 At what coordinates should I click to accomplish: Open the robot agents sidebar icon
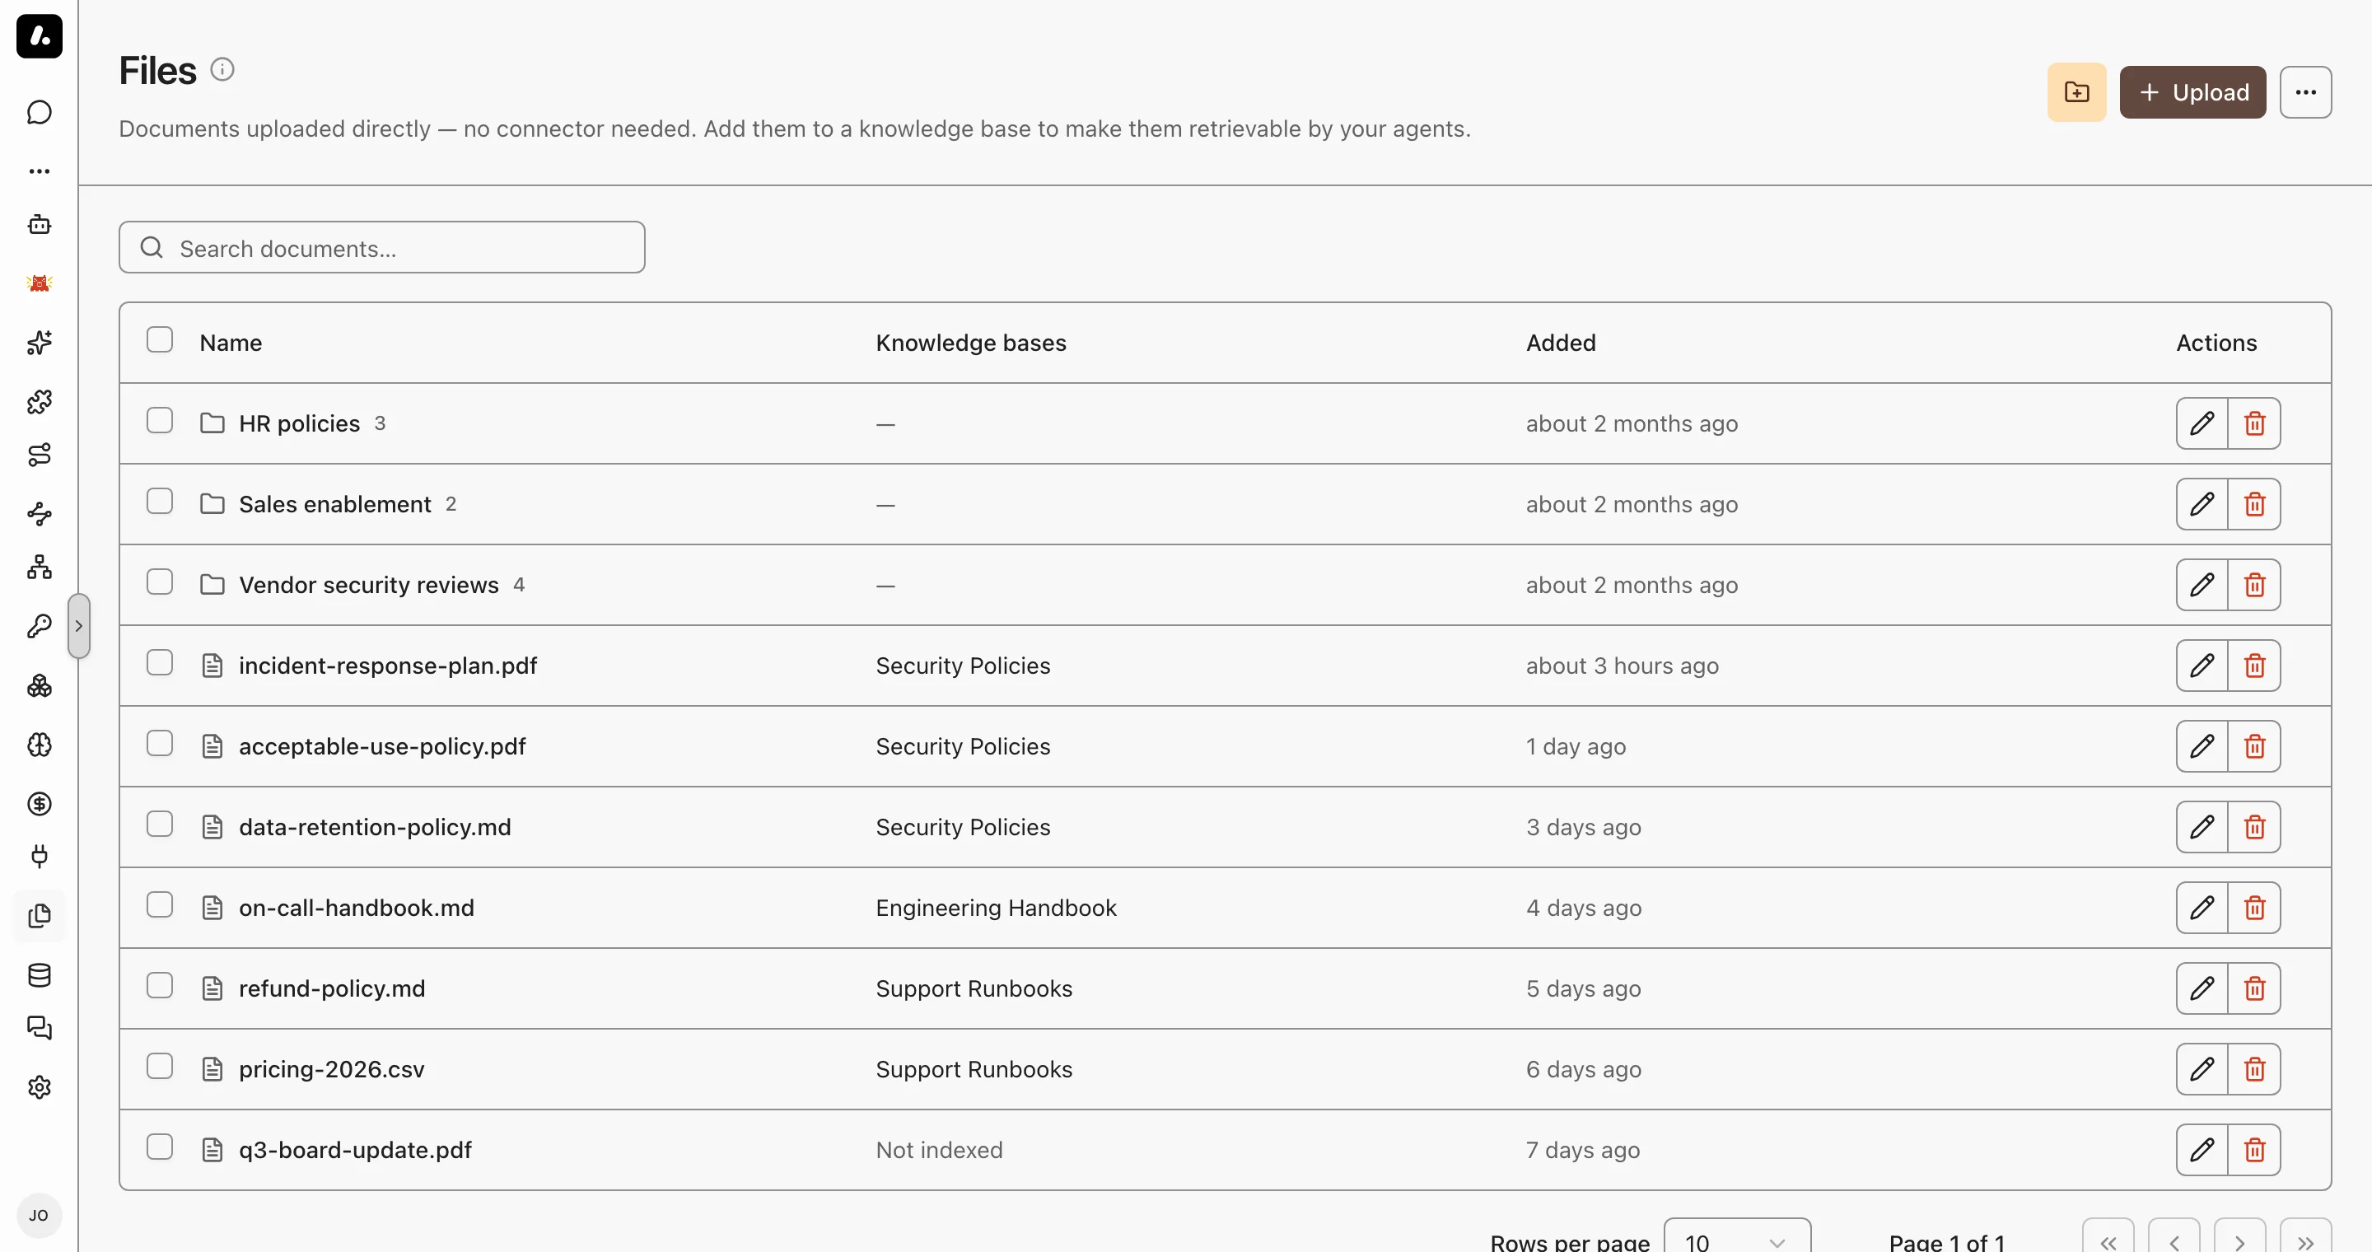(x=40, y=225)
